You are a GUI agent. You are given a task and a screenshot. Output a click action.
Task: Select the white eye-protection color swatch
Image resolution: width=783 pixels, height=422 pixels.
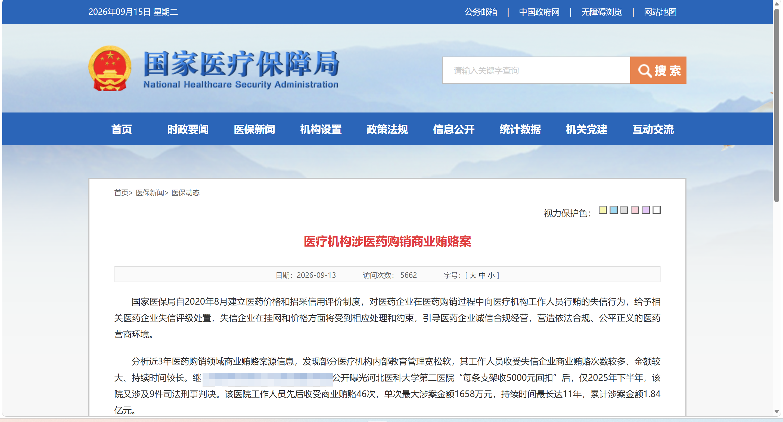click(x=657, y=210)
